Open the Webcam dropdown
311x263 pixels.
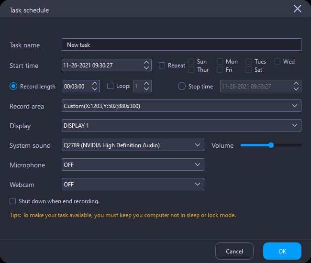pyautogui.click(x=133, y=184)
